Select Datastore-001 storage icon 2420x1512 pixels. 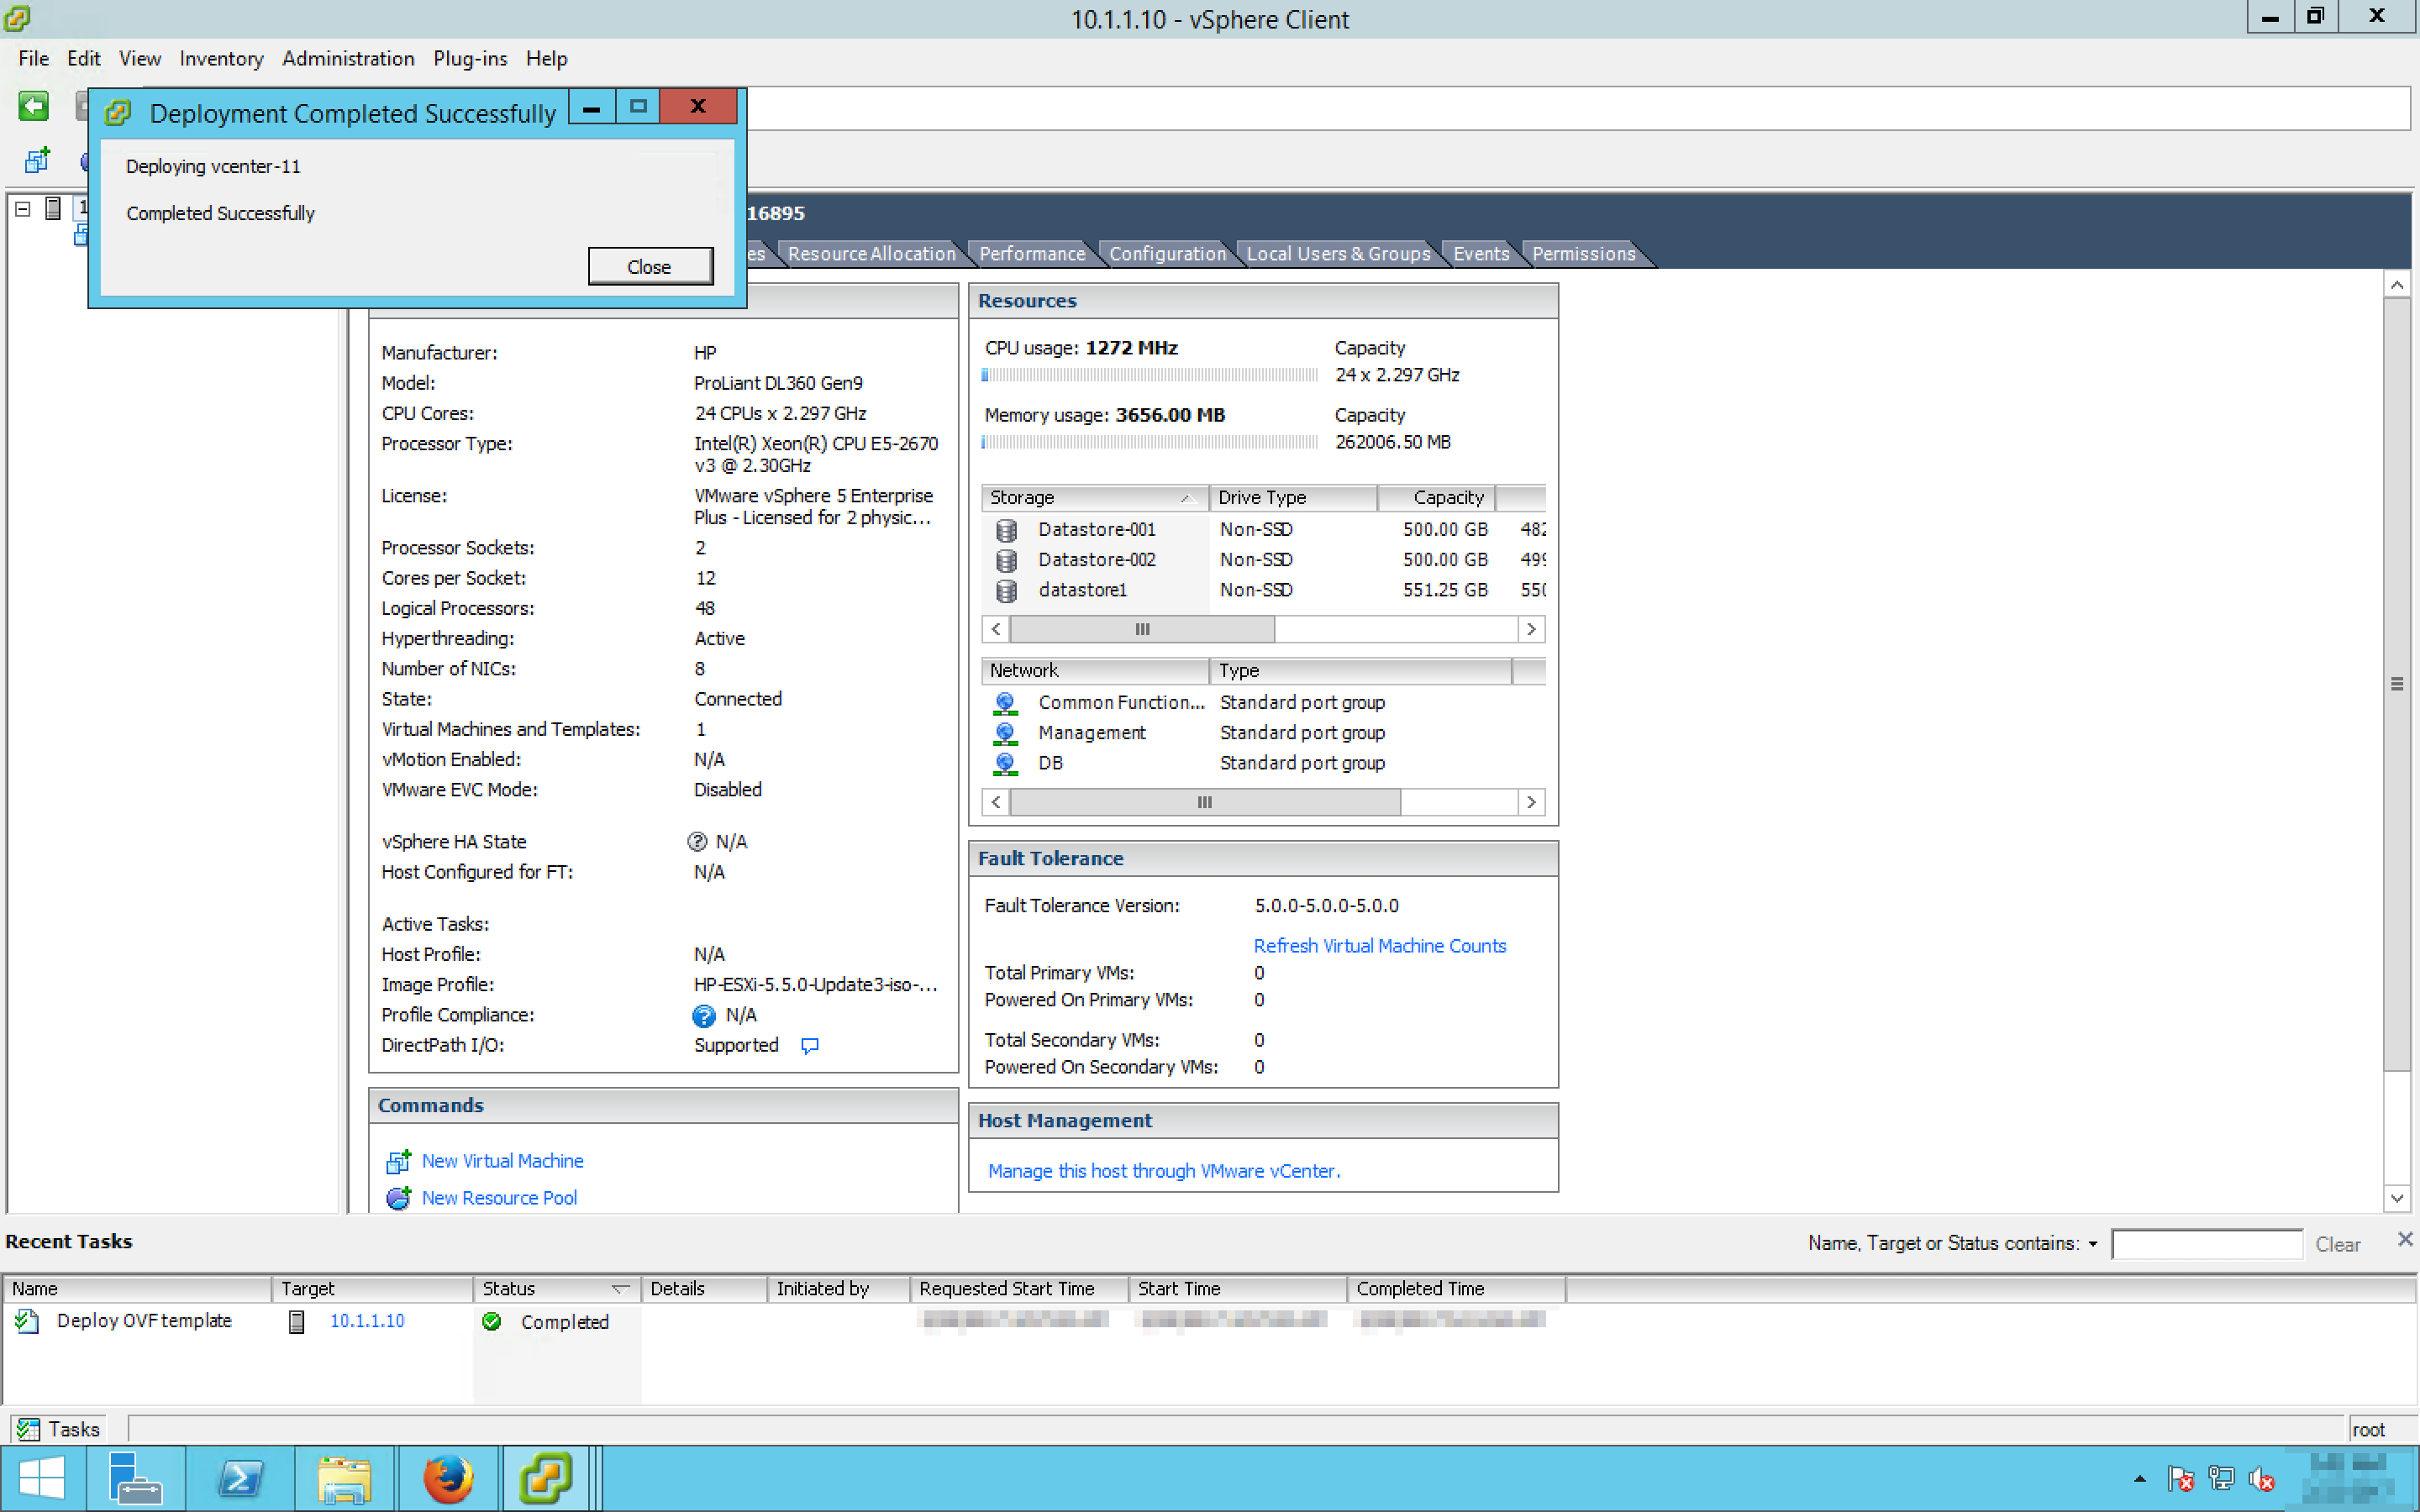coord(1006,530)
